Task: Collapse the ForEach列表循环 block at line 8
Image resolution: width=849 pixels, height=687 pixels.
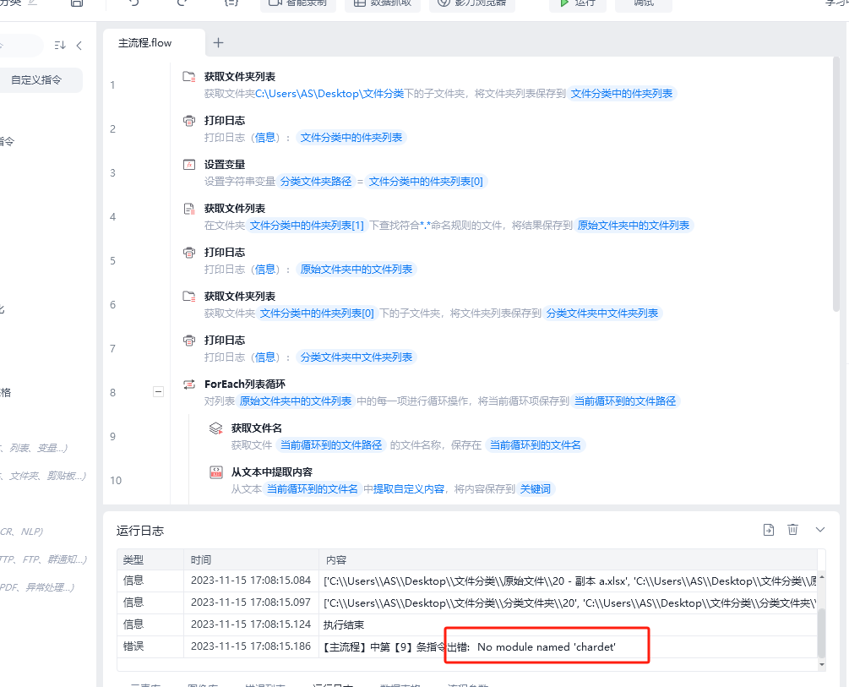Action: coord(158,391)
